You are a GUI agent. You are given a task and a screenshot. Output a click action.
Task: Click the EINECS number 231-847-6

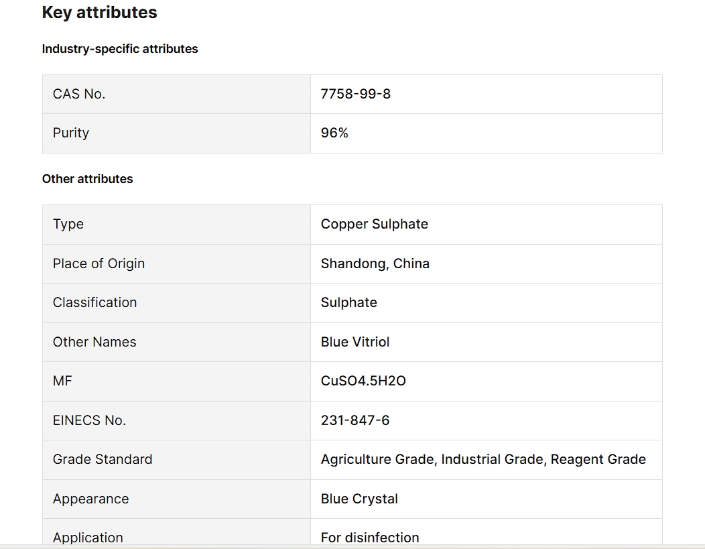tap(355, 420)
